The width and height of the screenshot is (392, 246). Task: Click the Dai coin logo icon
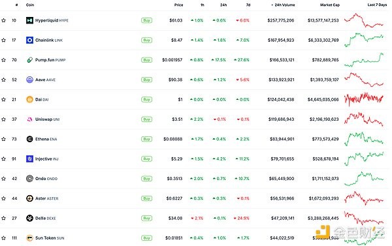(x=29, y=99)
